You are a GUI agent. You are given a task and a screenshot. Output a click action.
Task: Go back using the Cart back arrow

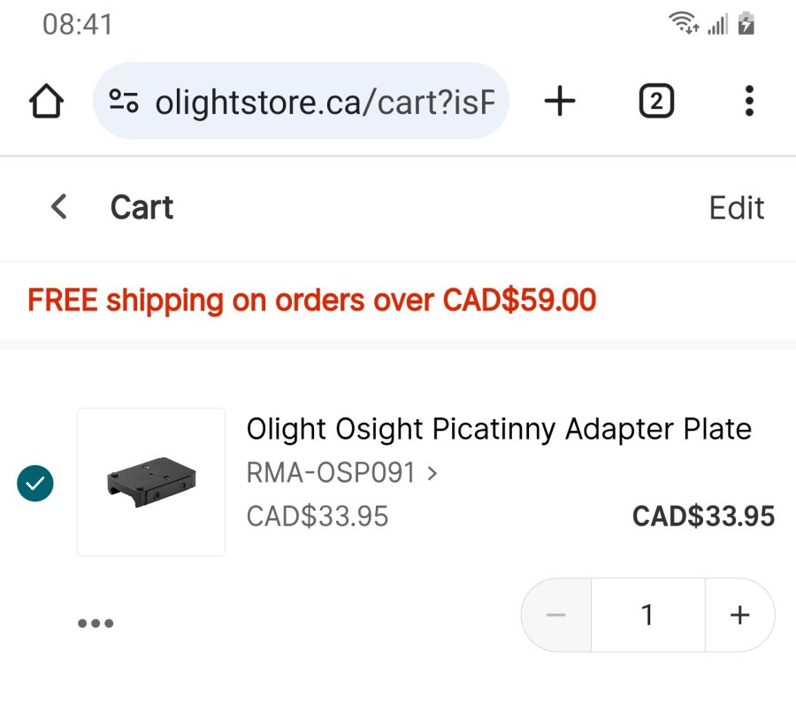click(58, 207)
